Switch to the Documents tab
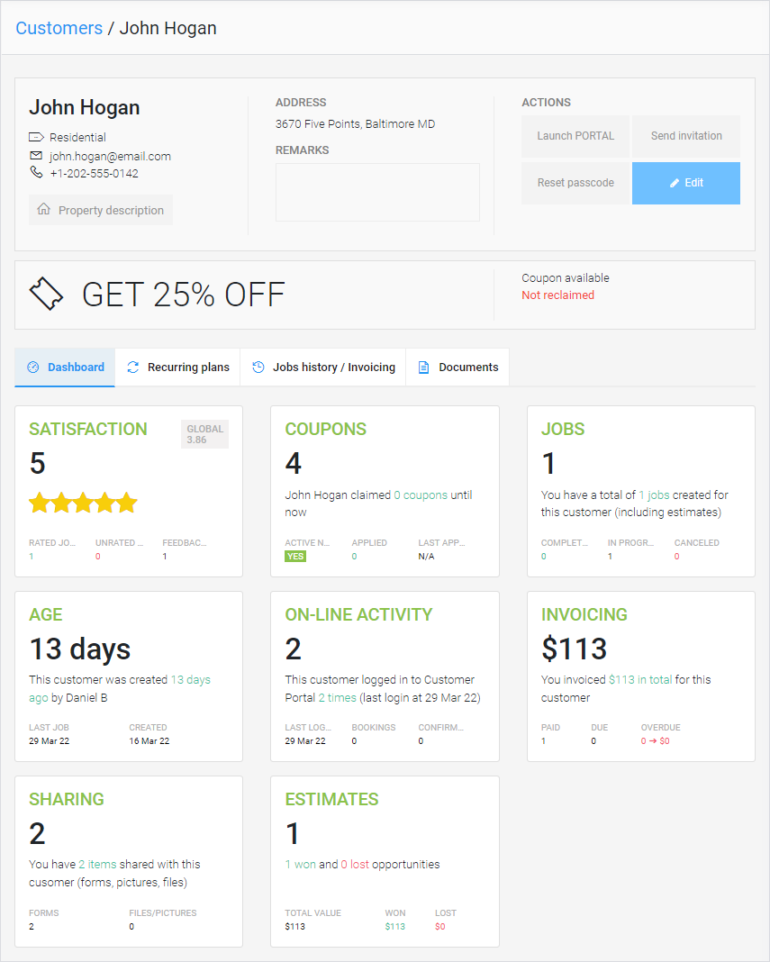770x962 pixels. tap(457, 368)
